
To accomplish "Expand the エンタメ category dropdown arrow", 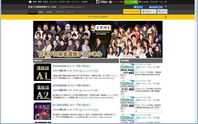I will coord(83,7).
